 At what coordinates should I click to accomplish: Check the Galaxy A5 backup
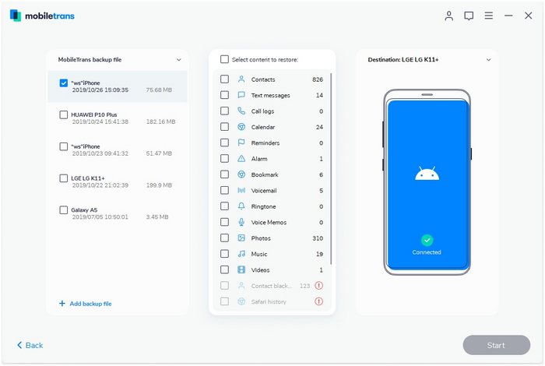coord(64,210)
